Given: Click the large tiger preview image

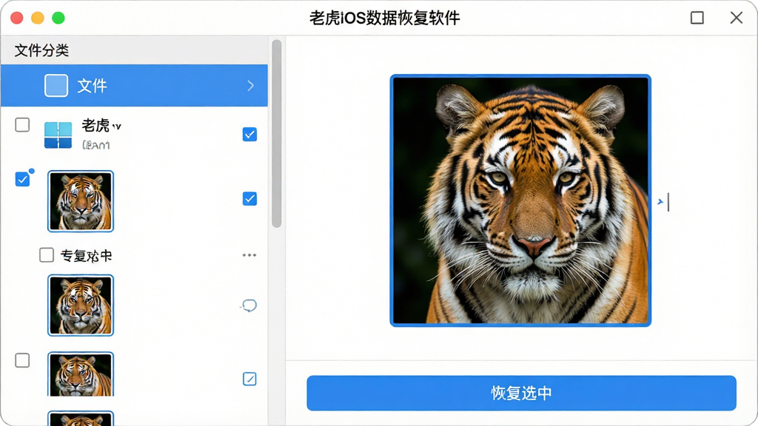Looking at the screenshot, I should click(520, 200).
